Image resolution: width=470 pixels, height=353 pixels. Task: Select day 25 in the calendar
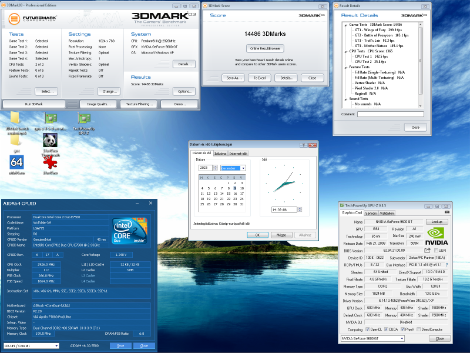202,204
